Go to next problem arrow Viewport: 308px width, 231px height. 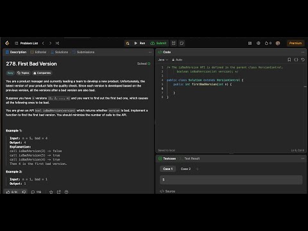[x=50, y=43]
